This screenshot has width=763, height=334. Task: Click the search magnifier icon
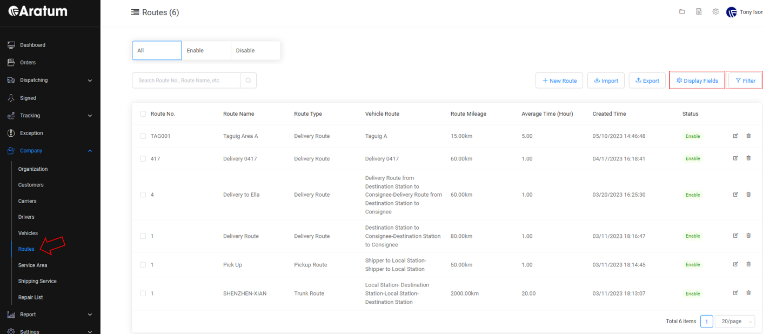tap(248, 81)
